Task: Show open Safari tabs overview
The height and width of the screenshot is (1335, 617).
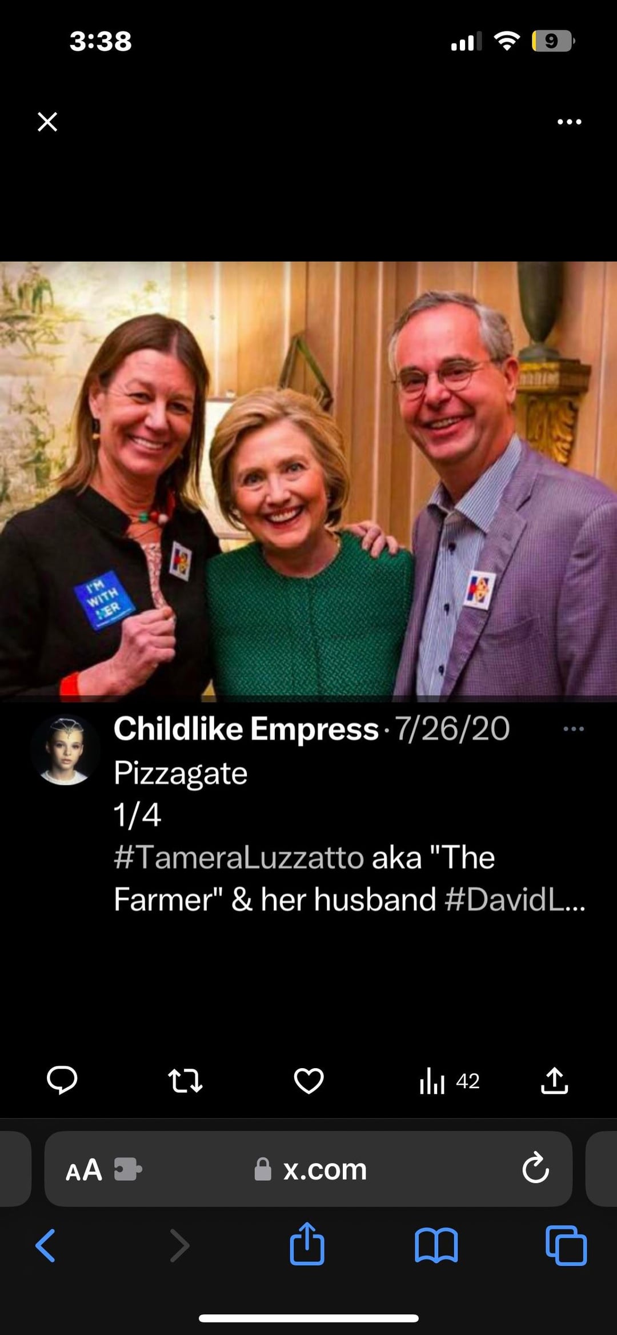Action: coord(566,1245)
